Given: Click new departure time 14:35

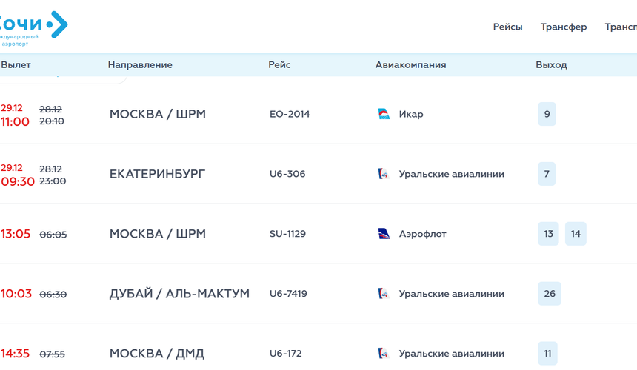Looking at the screenshot, I should 15,354.
